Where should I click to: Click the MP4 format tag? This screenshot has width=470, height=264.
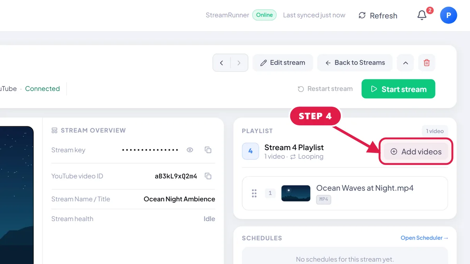(x=324, y=199)
